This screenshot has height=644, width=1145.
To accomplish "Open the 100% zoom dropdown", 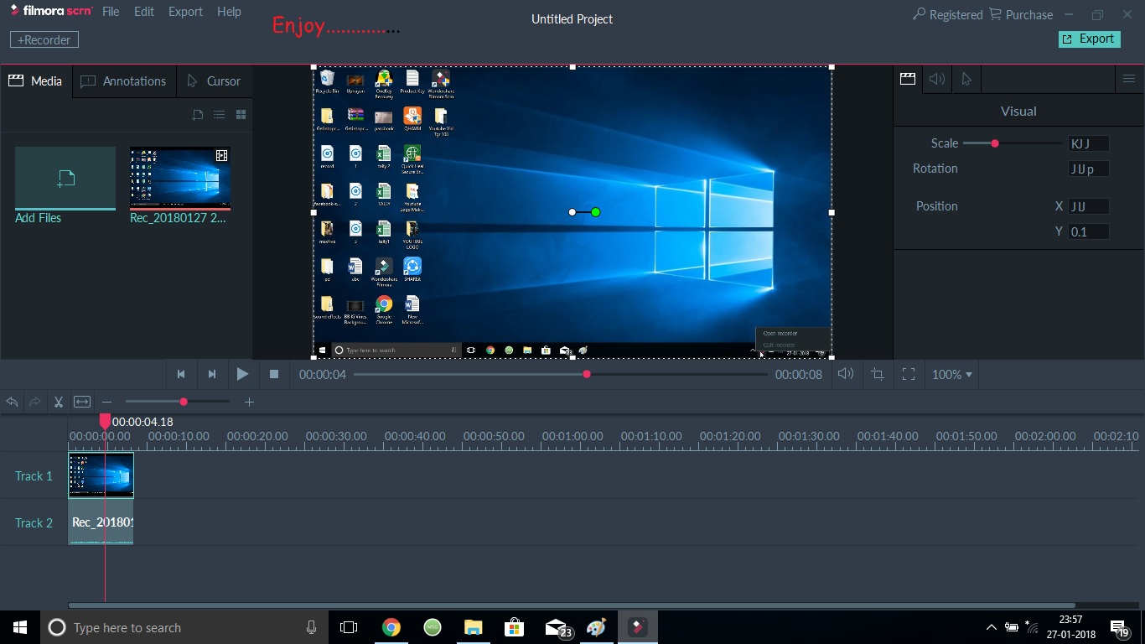I will [952, 375].
